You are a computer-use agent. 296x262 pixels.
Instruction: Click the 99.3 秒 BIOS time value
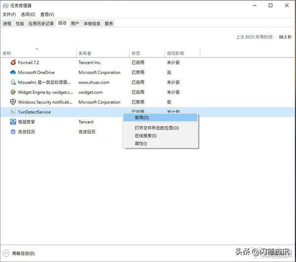(x=285, y=37)
